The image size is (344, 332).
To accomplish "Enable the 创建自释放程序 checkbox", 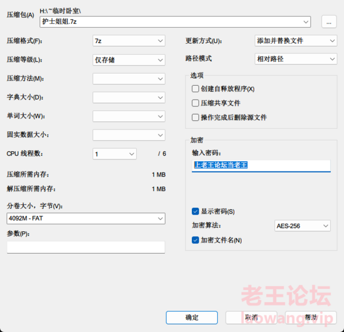I will pos(195,89).
